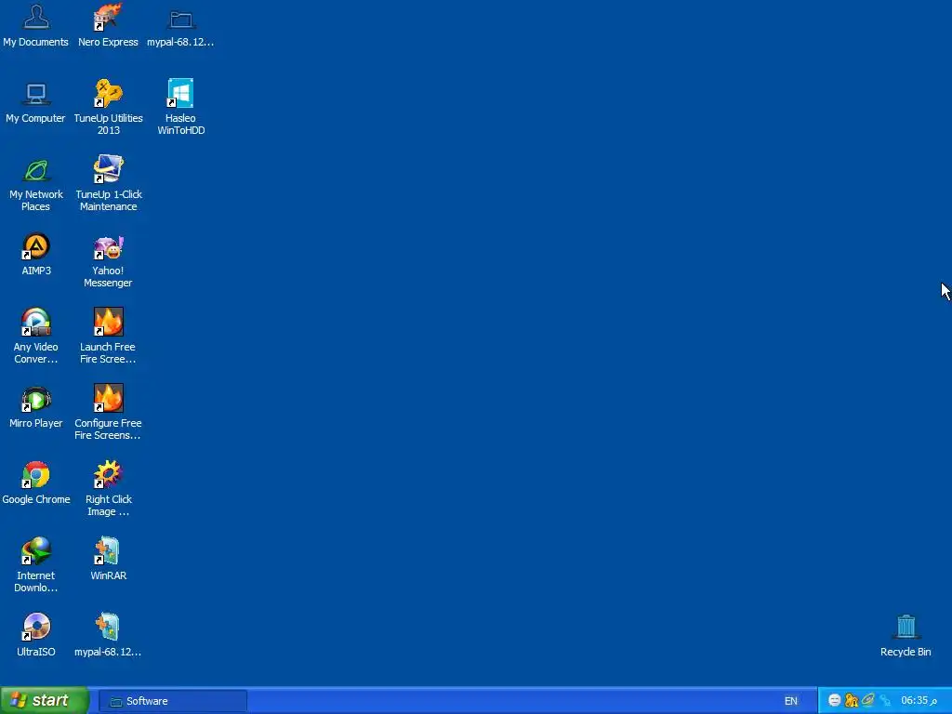Click the green oval tray icon

pos(868,701)
